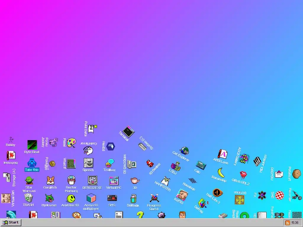Image resolution: width=303 pixels, height=227 pixels.
Task: Open the 3D teapot icon
Action: [x=135, y=181]
